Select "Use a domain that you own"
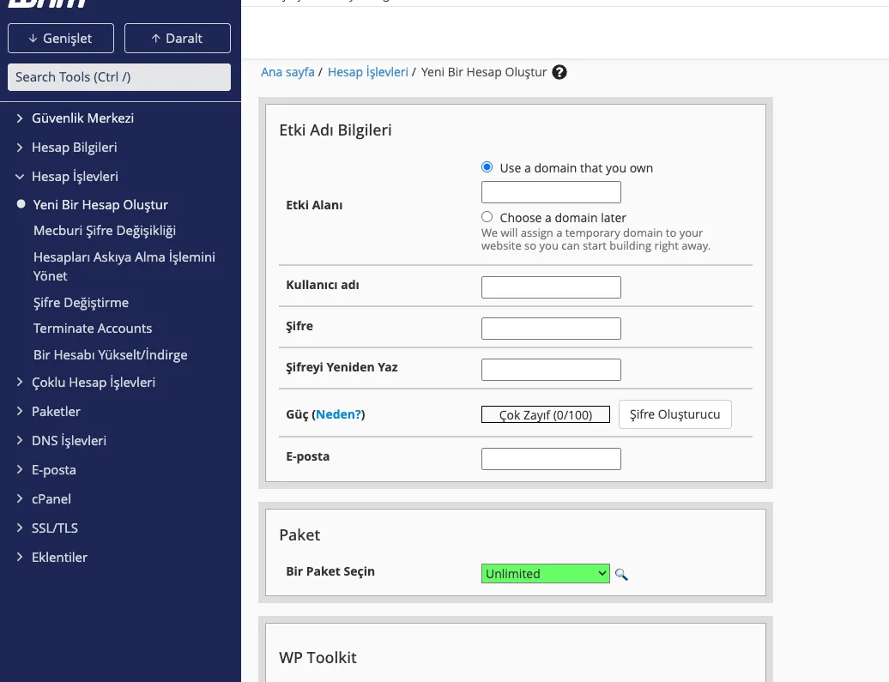 tap(487, 168)
